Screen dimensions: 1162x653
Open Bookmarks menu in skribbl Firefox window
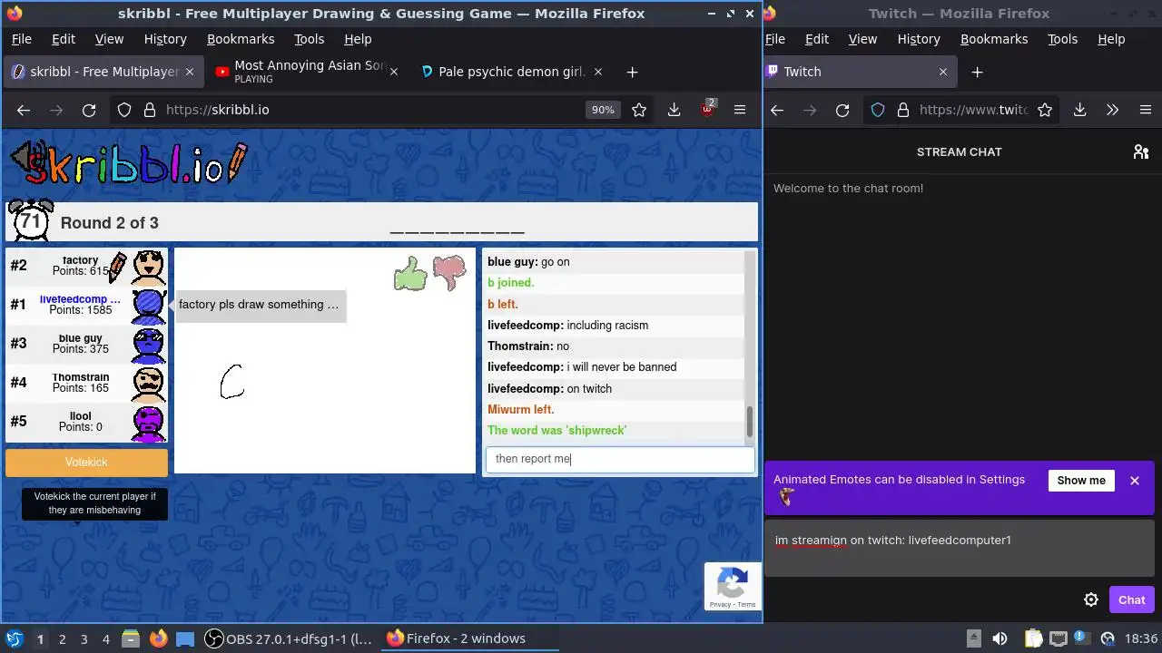(241, 39)
